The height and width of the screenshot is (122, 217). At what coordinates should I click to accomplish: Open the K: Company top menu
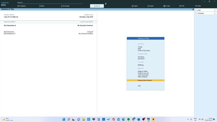(x=22, y=6)
